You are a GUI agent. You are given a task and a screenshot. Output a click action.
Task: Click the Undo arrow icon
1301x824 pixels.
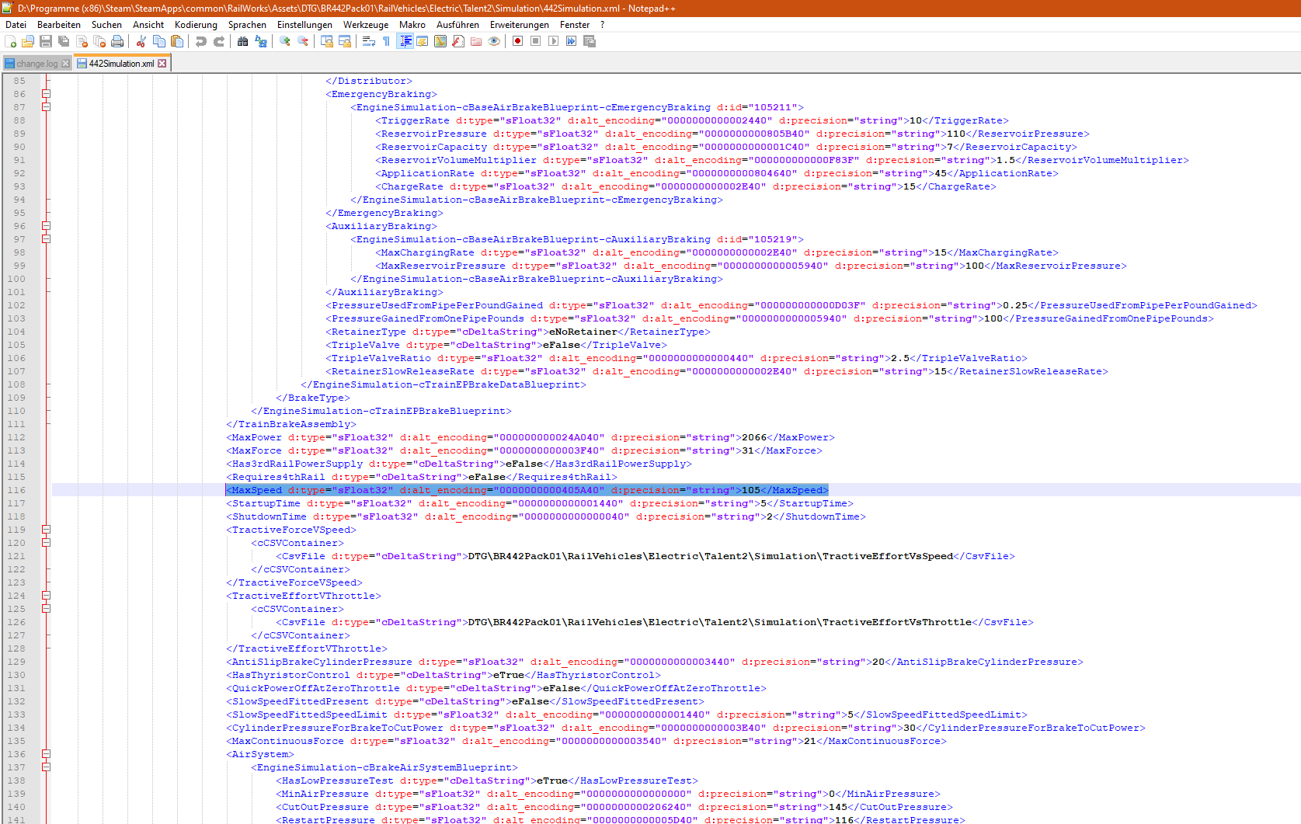201,41
